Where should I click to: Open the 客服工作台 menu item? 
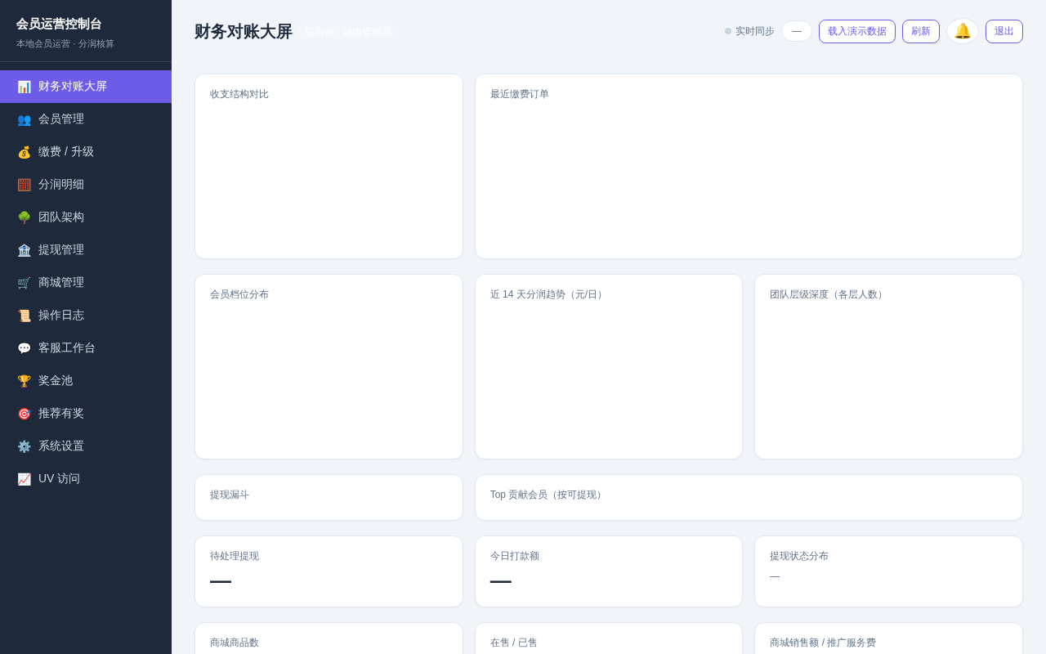coord(86,348)
